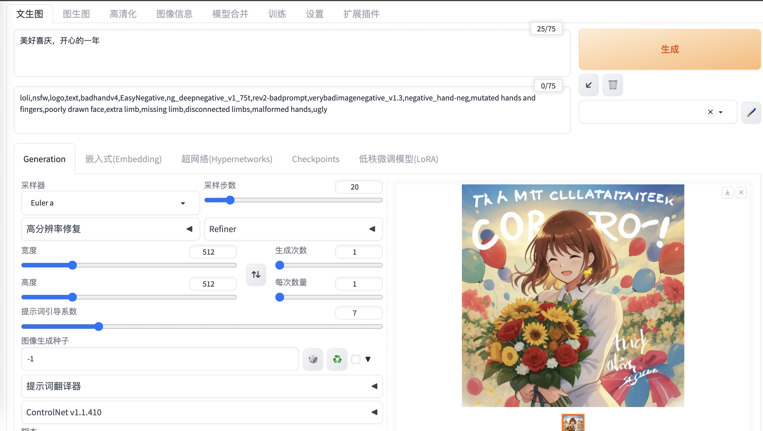Swap width and height with arrows icon
The height and width of the screenshot is (431, 763).
coord(256,275)
